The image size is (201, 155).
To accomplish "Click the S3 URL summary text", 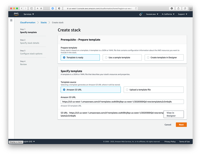I will pos(112,114).
